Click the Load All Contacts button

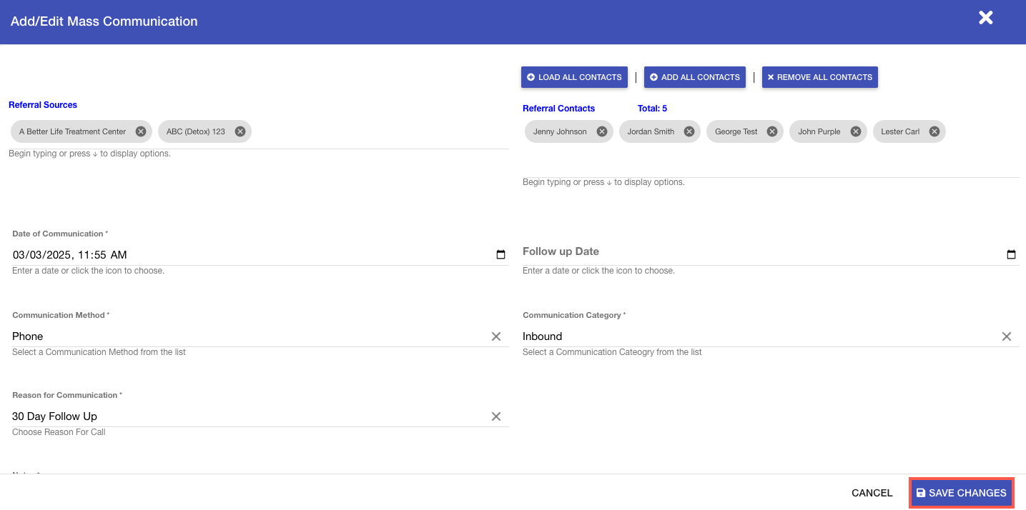574,77
